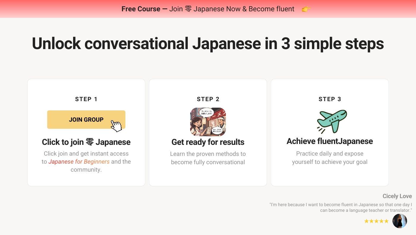Click the testimonial quote about becoming fluent

click(x=341, y=207)
